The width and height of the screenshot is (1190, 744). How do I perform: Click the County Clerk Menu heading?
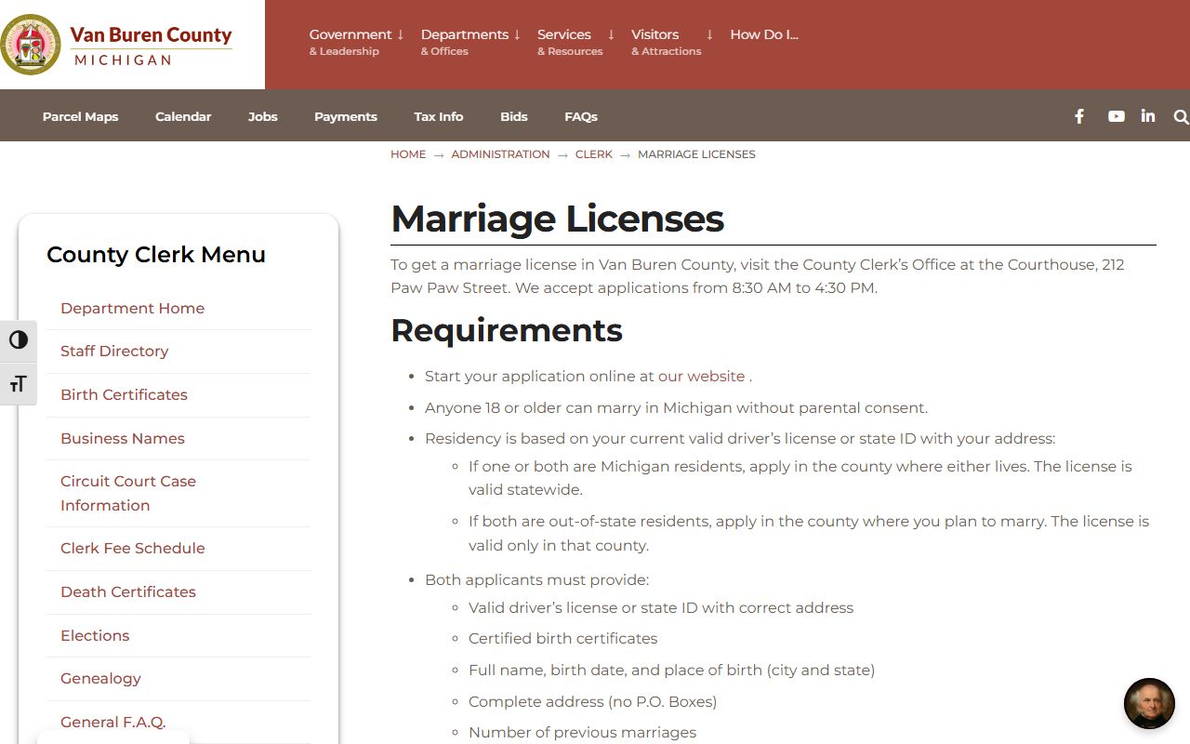[156, 255]
